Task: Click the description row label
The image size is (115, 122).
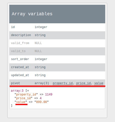Action: coord(21,35)
